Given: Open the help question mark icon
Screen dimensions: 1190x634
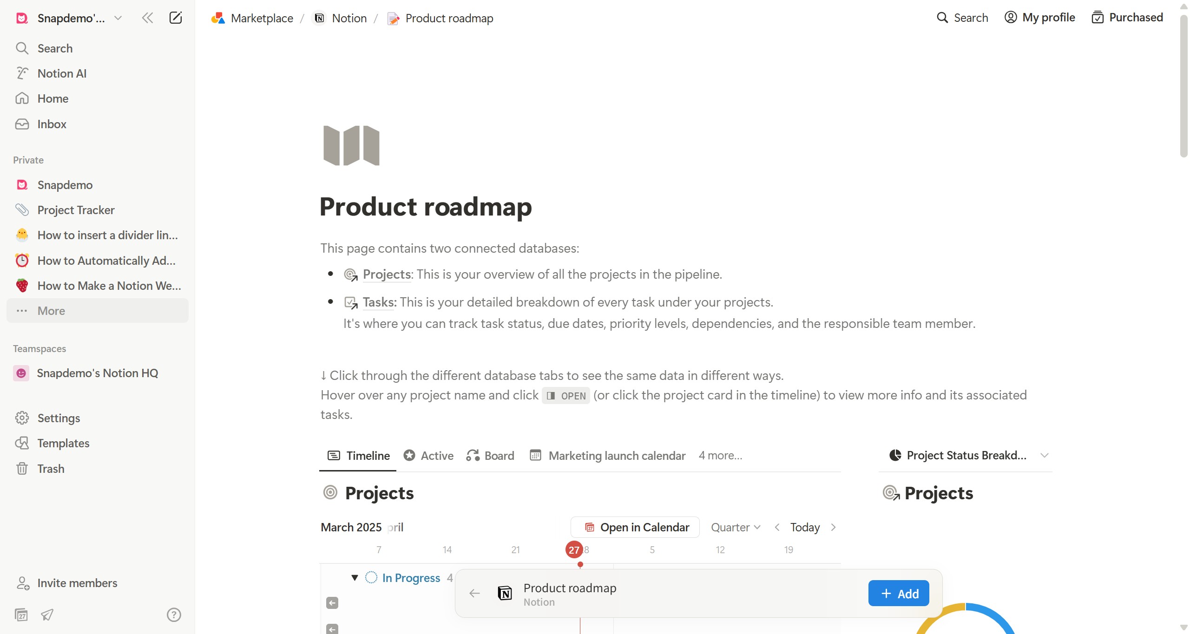Looking at the screenshot, I should pos(174,614).
